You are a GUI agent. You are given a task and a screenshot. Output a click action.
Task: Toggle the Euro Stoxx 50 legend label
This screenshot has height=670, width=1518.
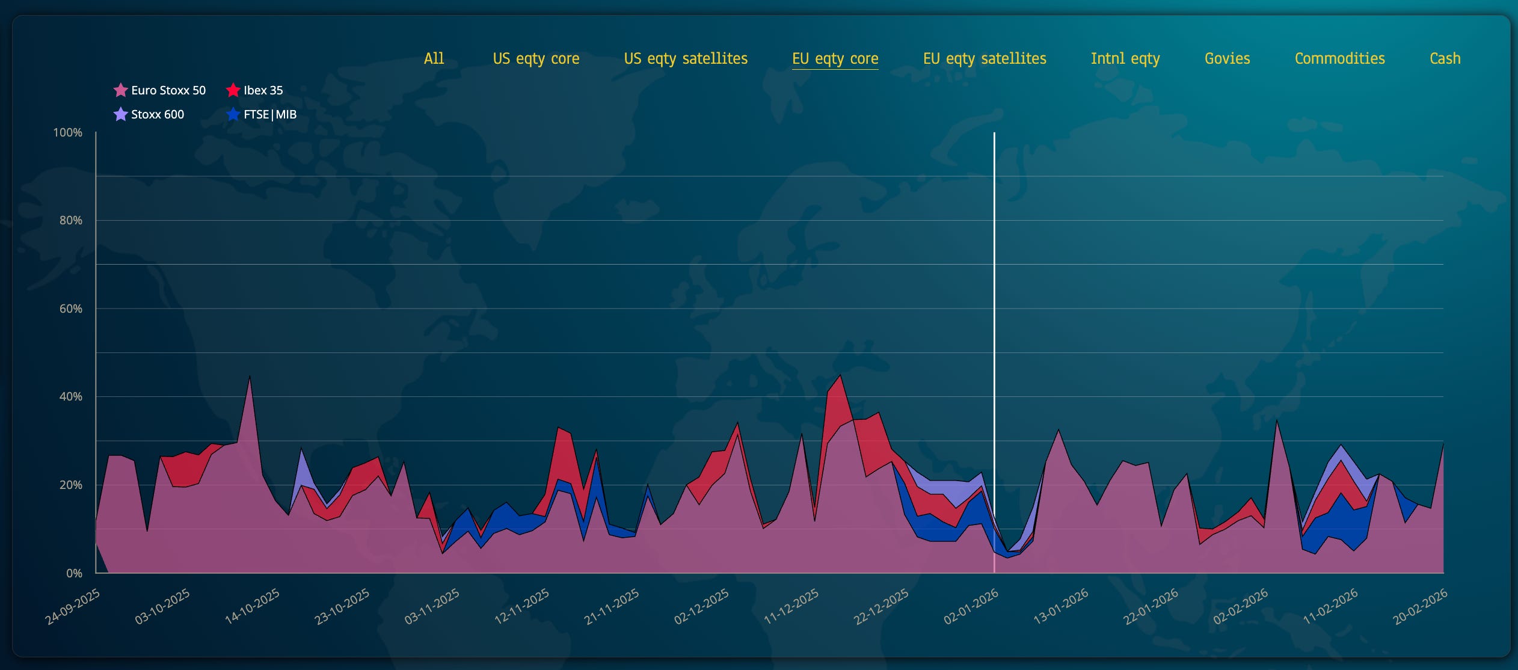[168, 90]
